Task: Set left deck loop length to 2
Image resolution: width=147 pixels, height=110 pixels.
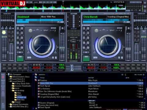Action: click(x=22, y=33)
